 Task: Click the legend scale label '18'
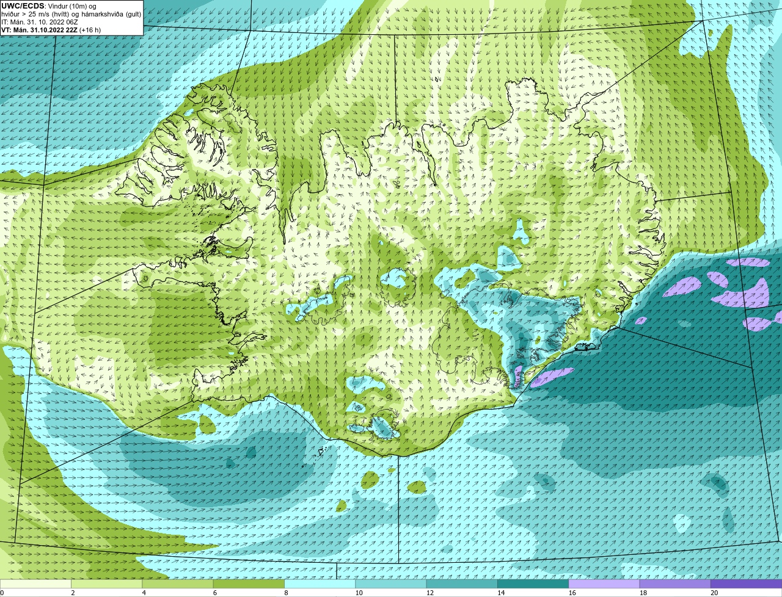[643, 593]
